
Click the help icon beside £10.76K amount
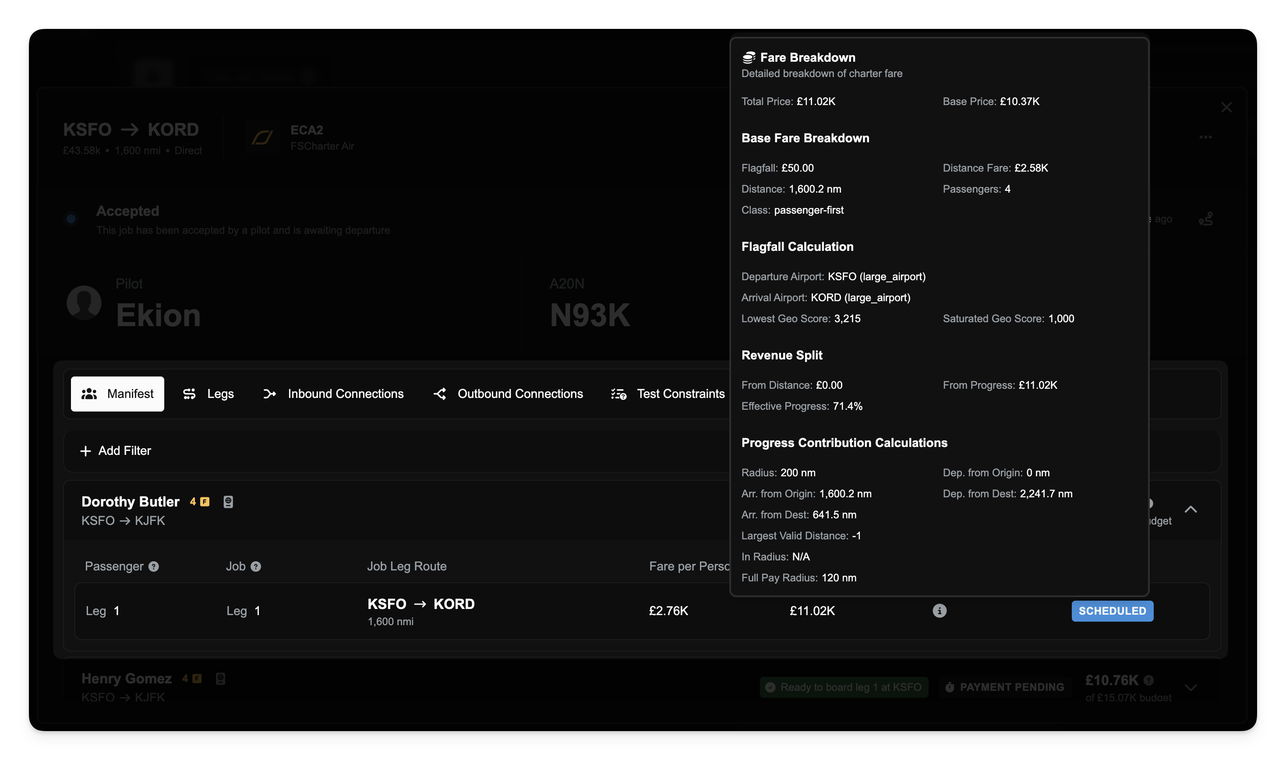[x=1149, y=680]
